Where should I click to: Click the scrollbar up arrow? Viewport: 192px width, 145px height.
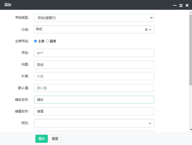191,12
